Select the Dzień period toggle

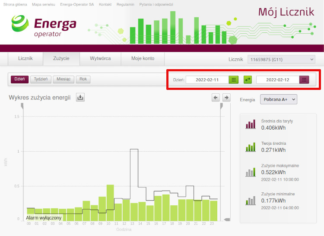pyautogui.click(x=19, y=79)
